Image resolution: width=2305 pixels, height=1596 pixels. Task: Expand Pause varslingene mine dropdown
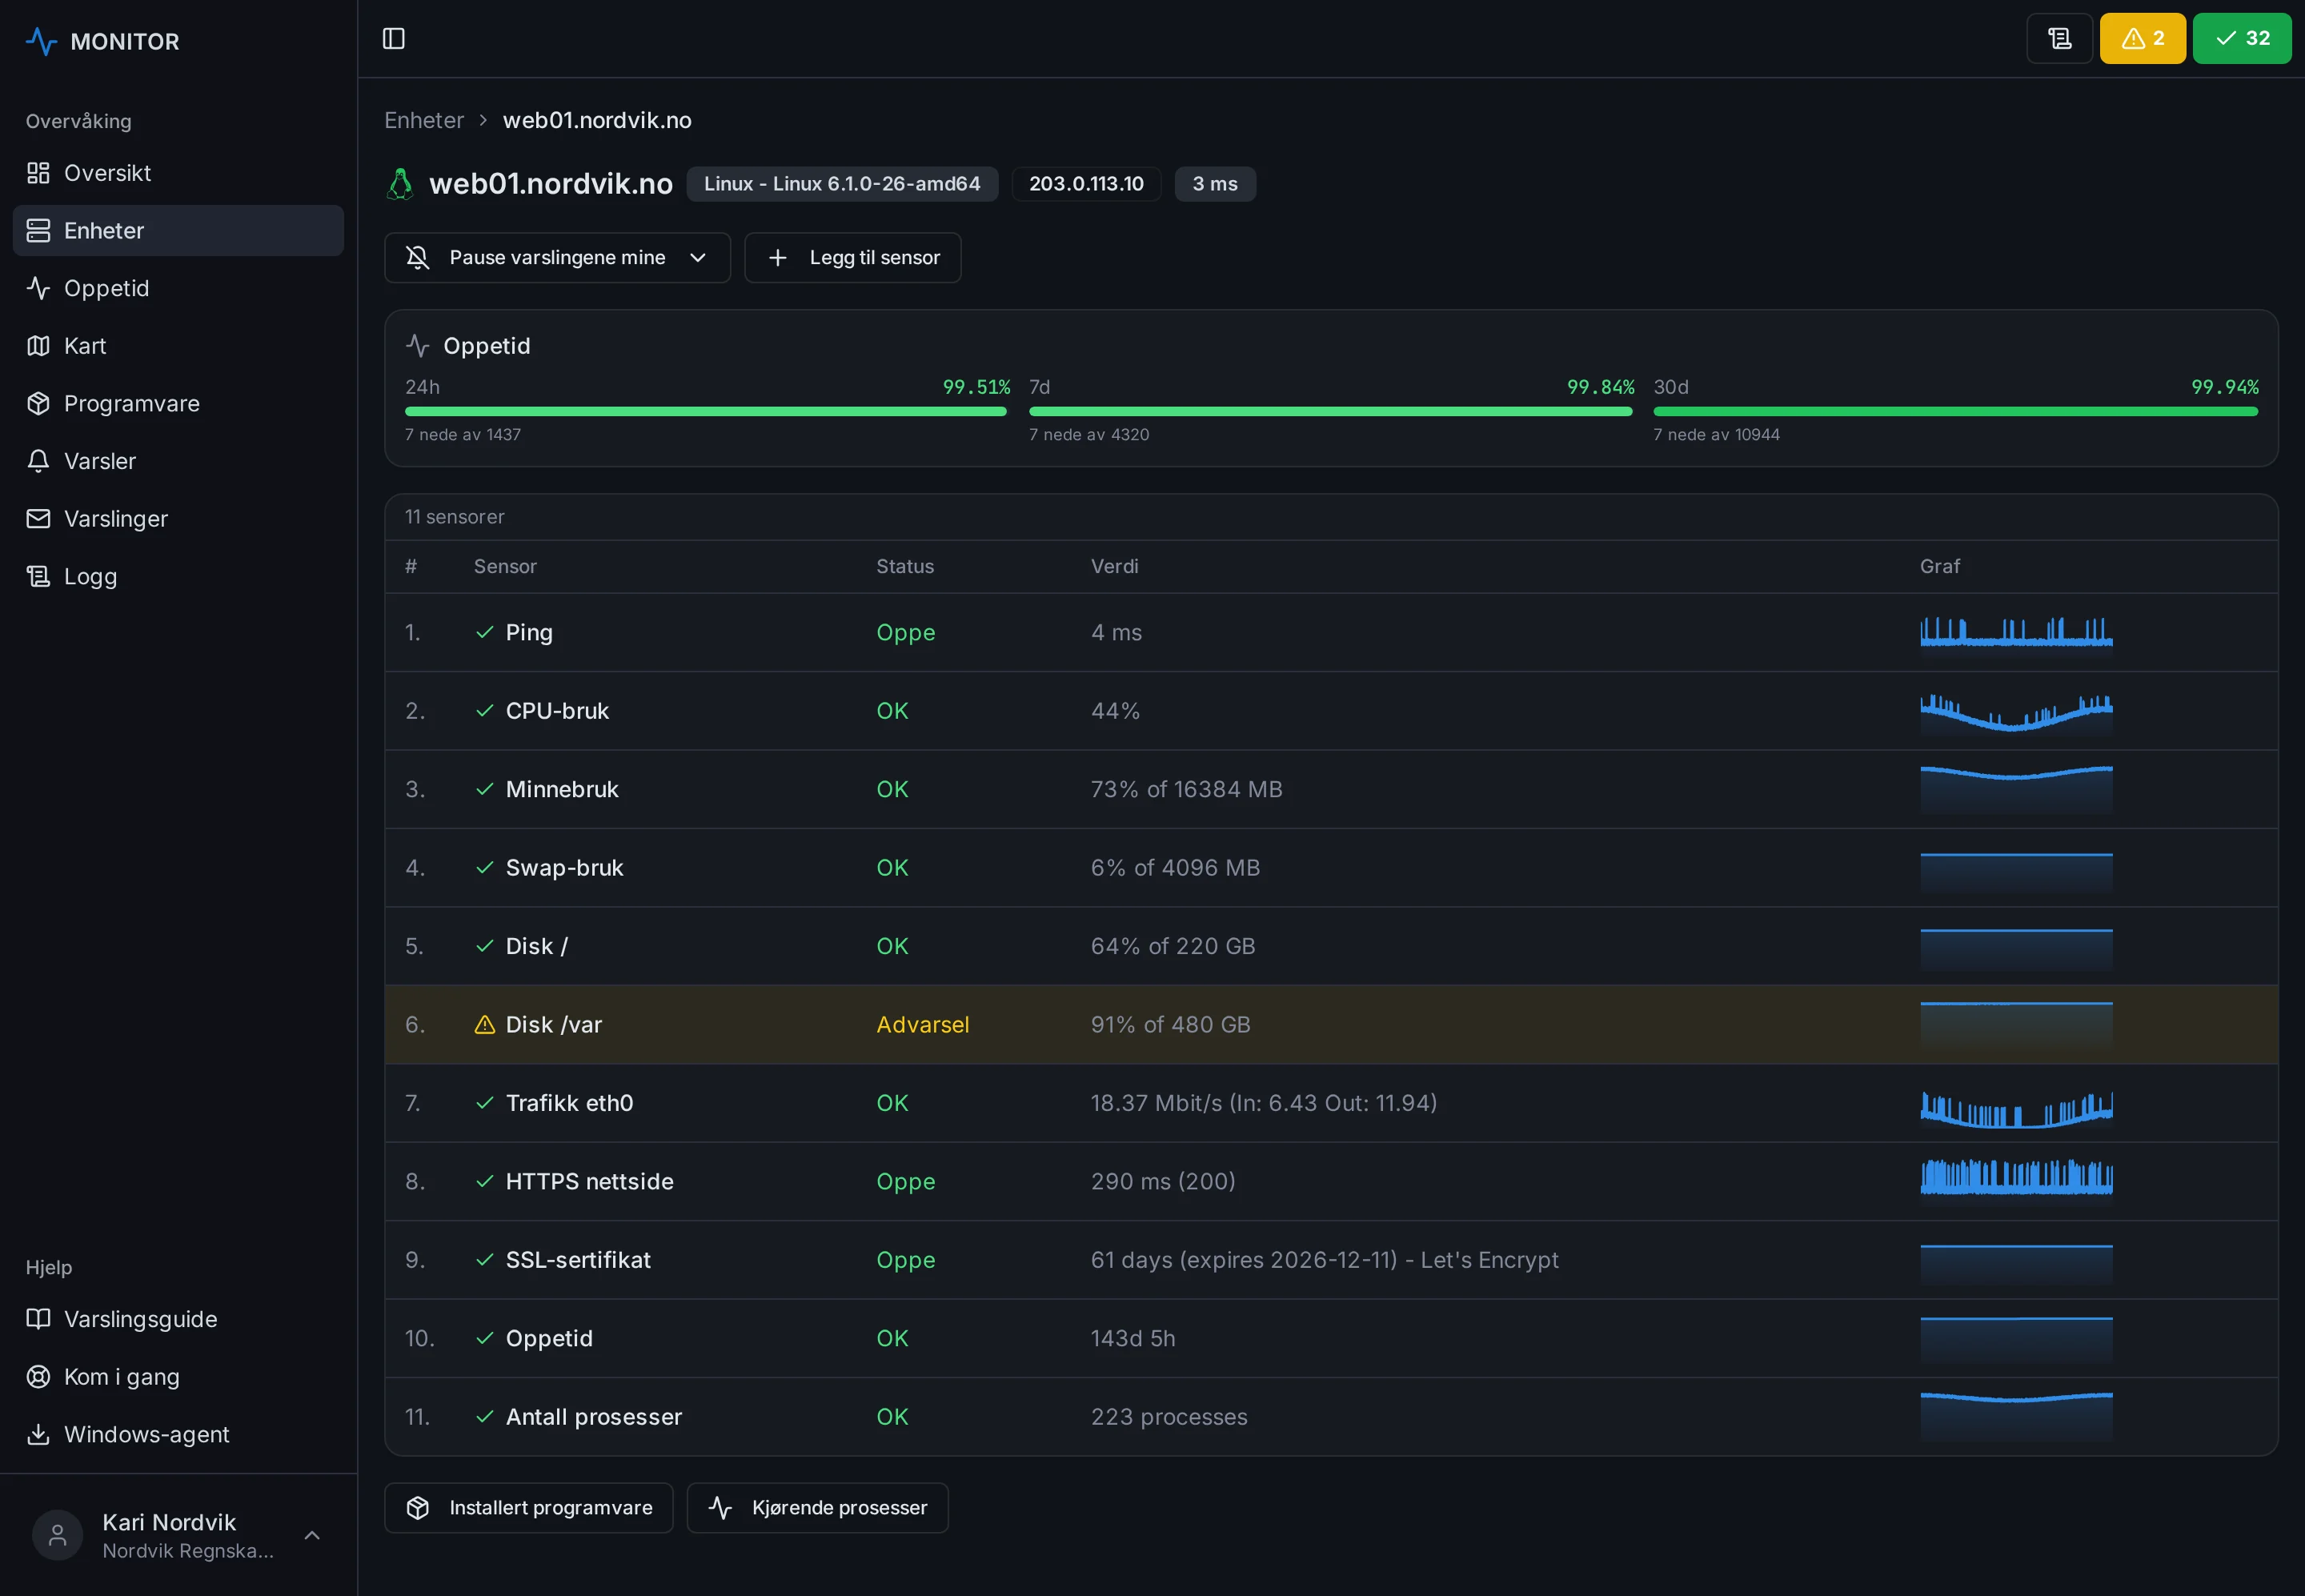(x=557, y=258)
